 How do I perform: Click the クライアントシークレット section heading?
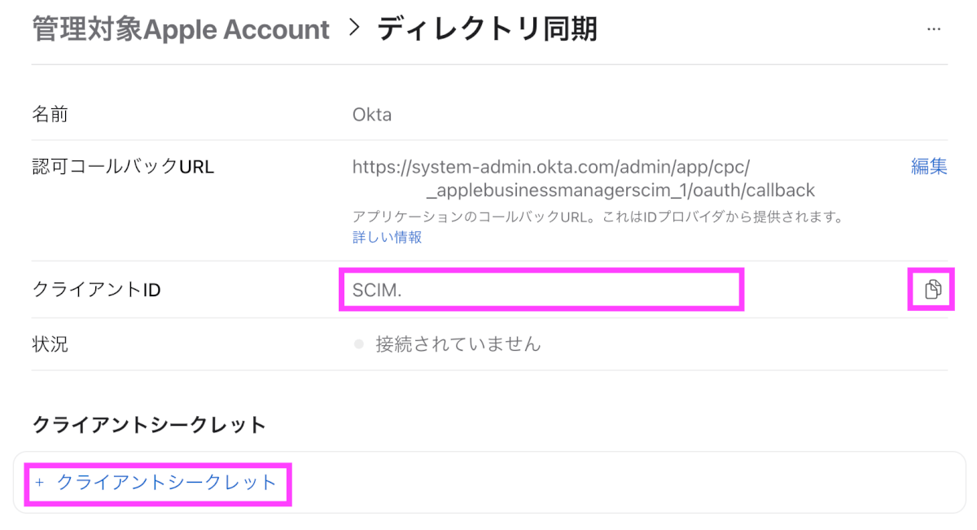[149, 424]
